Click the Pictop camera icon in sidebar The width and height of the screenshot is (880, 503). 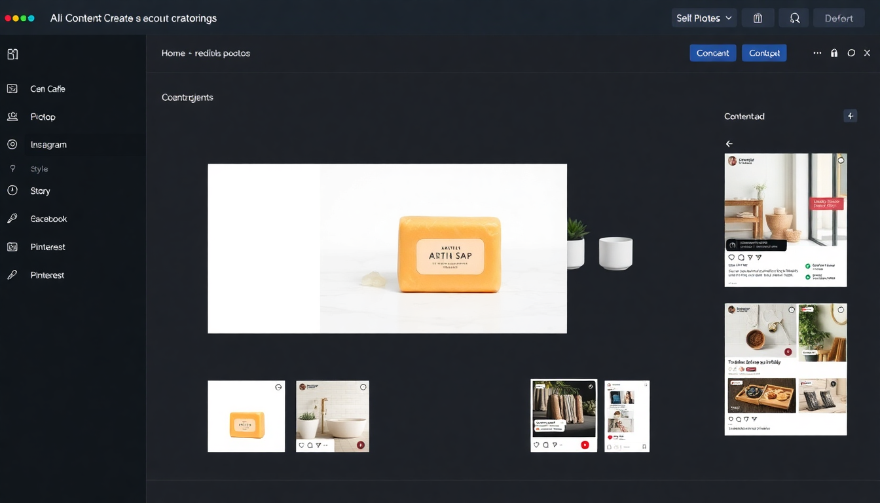tap(12, 117)
